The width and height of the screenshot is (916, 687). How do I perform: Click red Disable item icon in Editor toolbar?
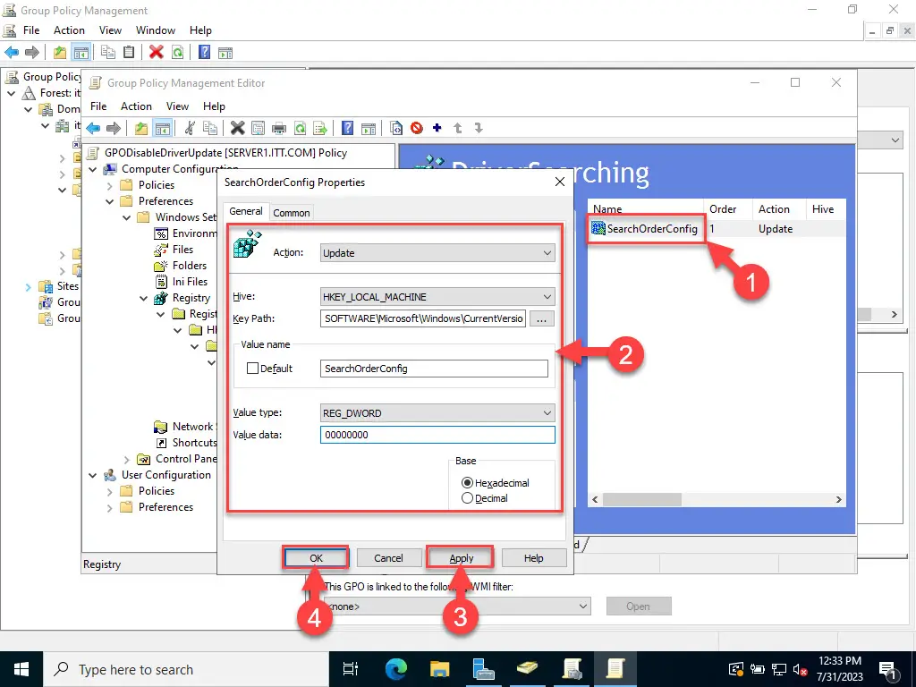click(417, 128)
